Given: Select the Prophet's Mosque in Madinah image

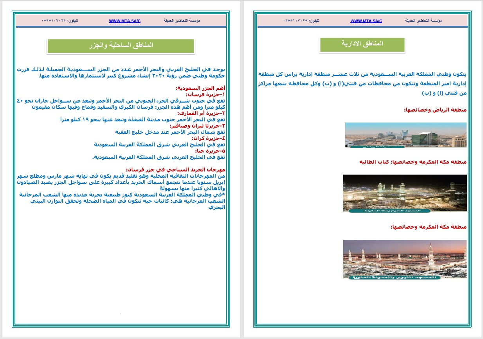Looking at the screenshot, I should (x=406, y=258).
